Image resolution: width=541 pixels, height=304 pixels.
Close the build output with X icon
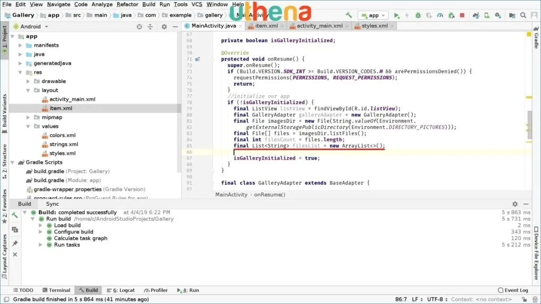point(15,254)
